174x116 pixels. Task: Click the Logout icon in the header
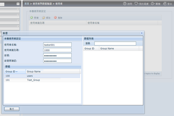164,4
